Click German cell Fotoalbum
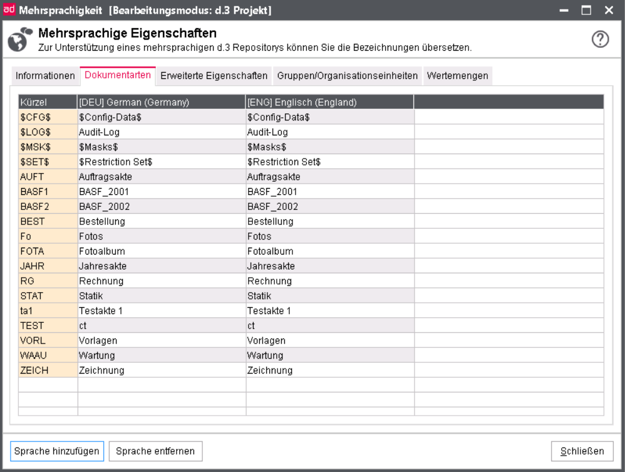Viewport: 625px width, 472px height. [x=162, y=251]
